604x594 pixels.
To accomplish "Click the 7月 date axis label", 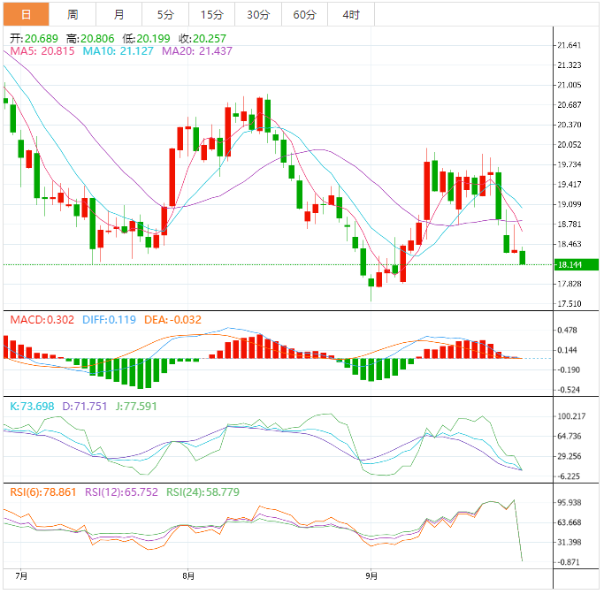I will (21, 576).
